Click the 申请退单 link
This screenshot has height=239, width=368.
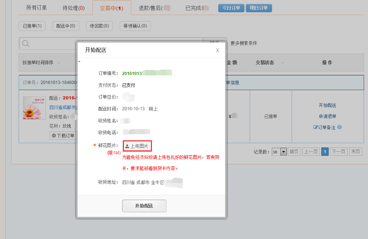(327, 116)
